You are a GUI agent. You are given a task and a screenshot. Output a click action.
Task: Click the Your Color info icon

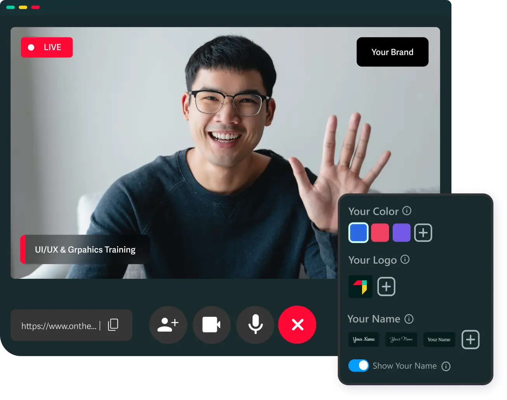click(x=407, y=211)
